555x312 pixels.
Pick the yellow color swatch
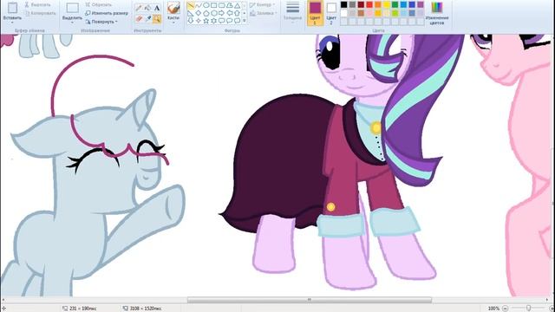coord(387,4)
